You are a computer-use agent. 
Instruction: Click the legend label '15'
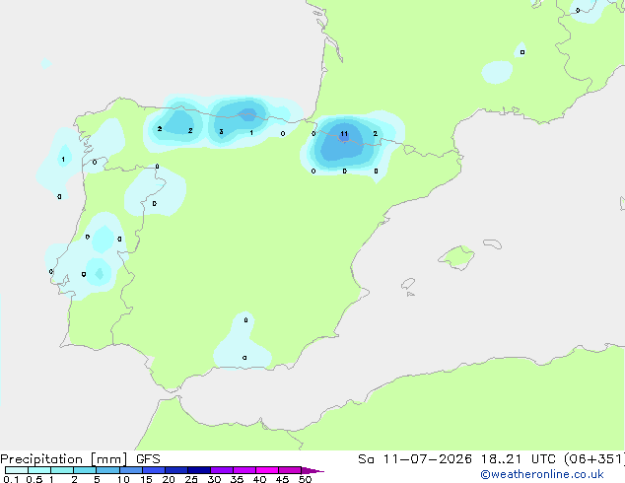tap(146, 479)
